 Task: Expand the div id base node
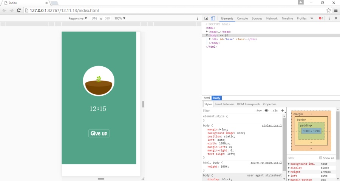tap(210, 39)
